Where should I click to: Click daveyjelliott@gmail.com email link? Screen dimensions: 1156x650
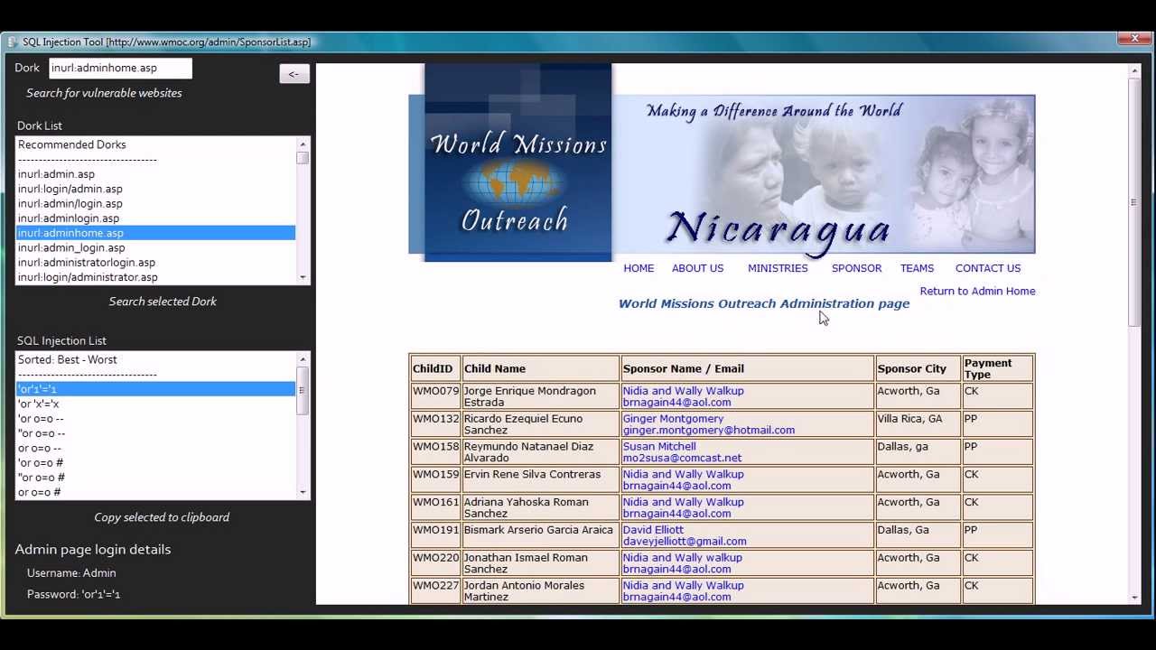(685, 542)
